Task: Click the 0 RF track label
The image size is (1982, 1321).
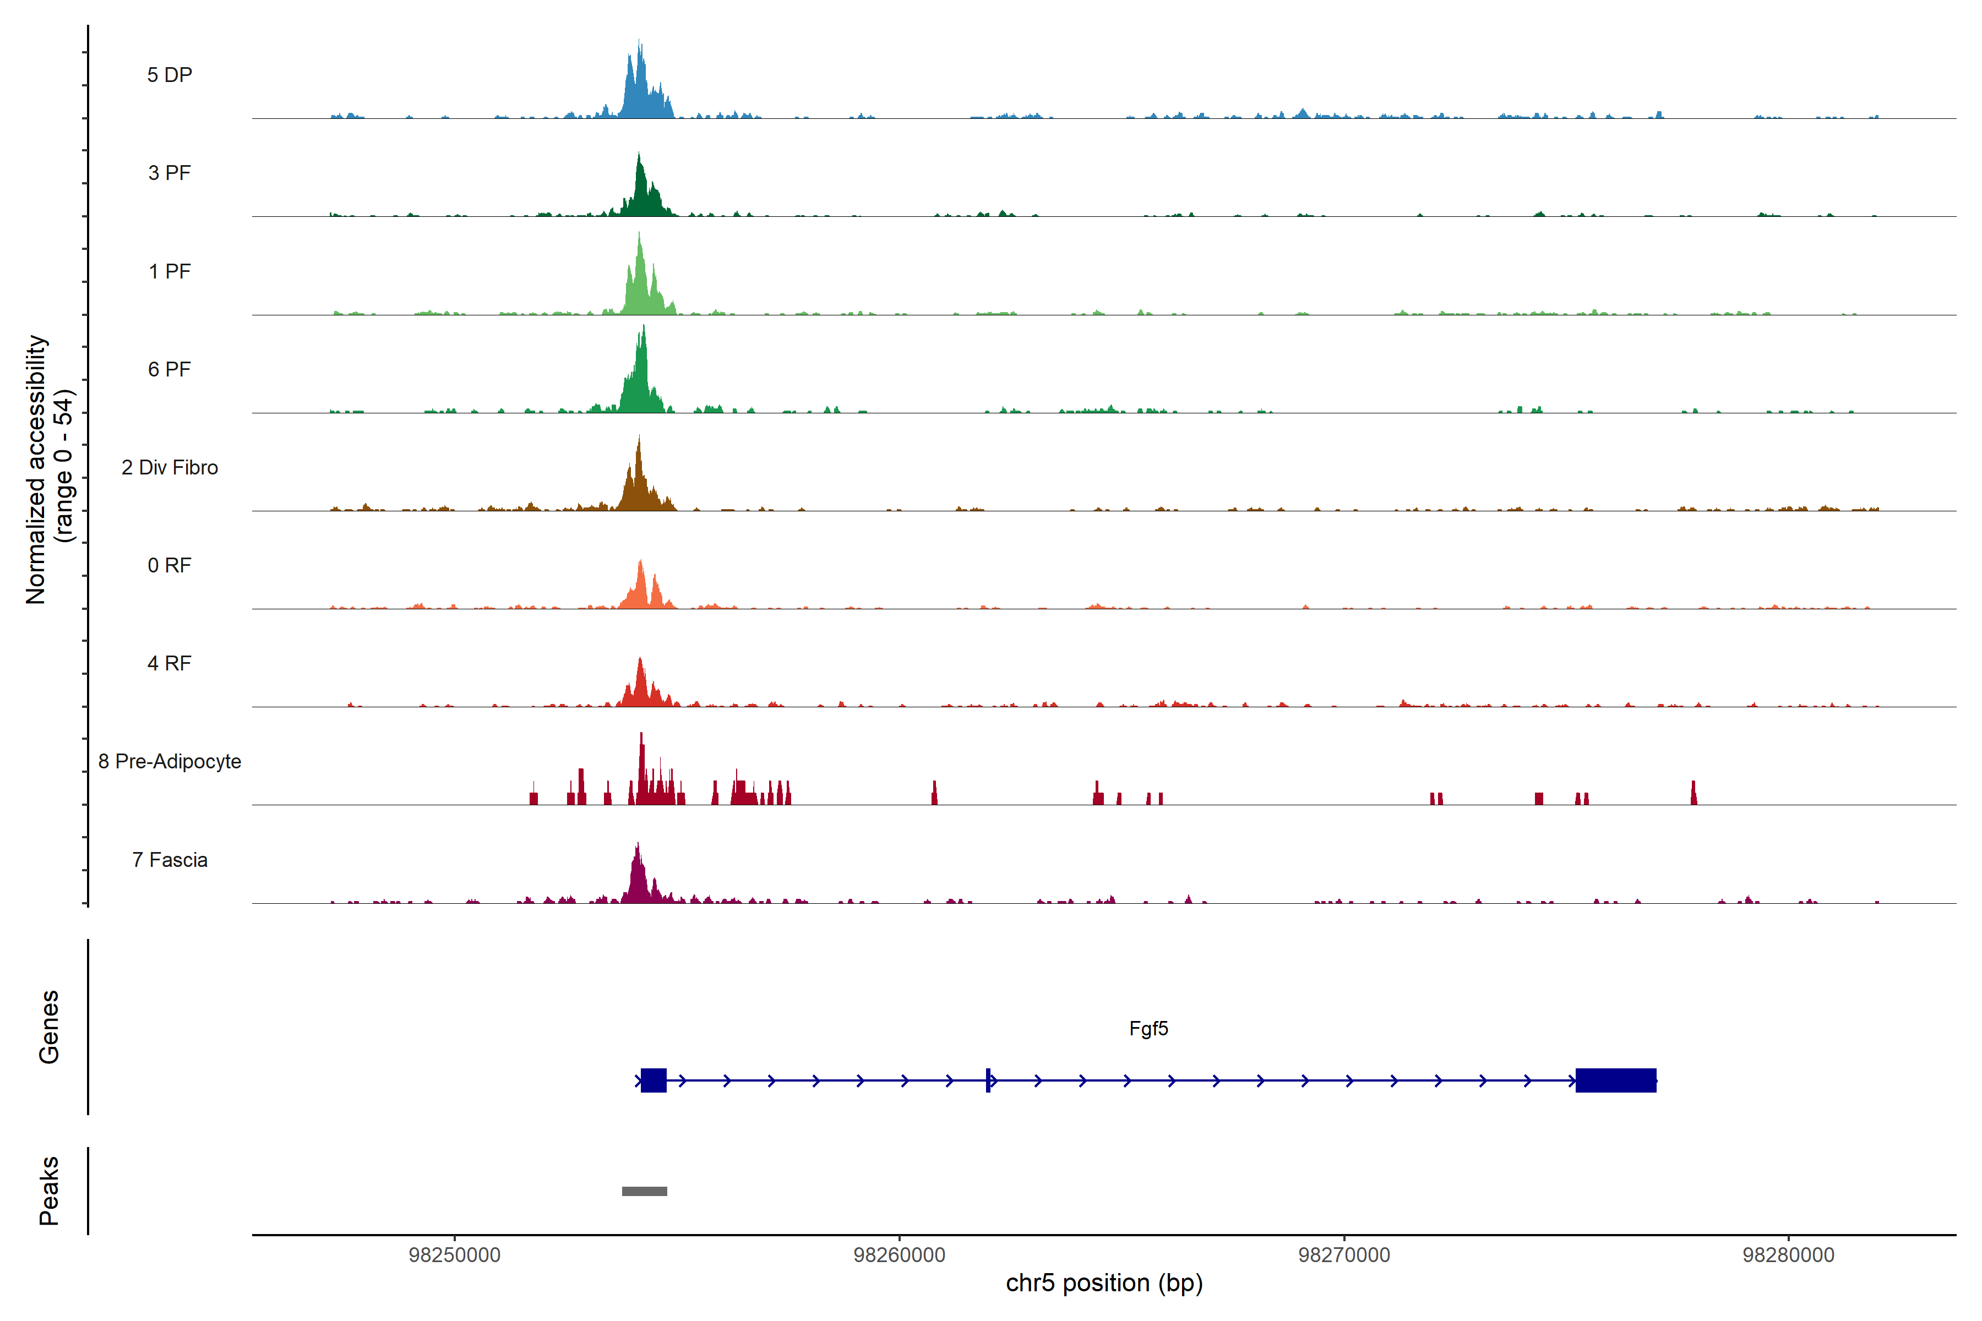Action: pos(170,565)
